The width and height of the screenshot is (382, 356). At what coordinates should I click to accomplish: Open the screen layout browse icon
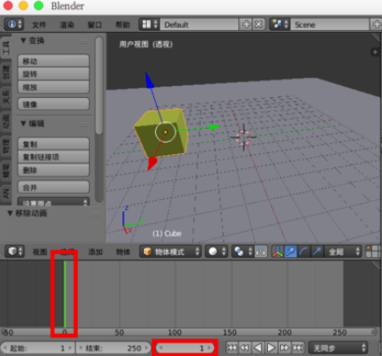[149, 24]
